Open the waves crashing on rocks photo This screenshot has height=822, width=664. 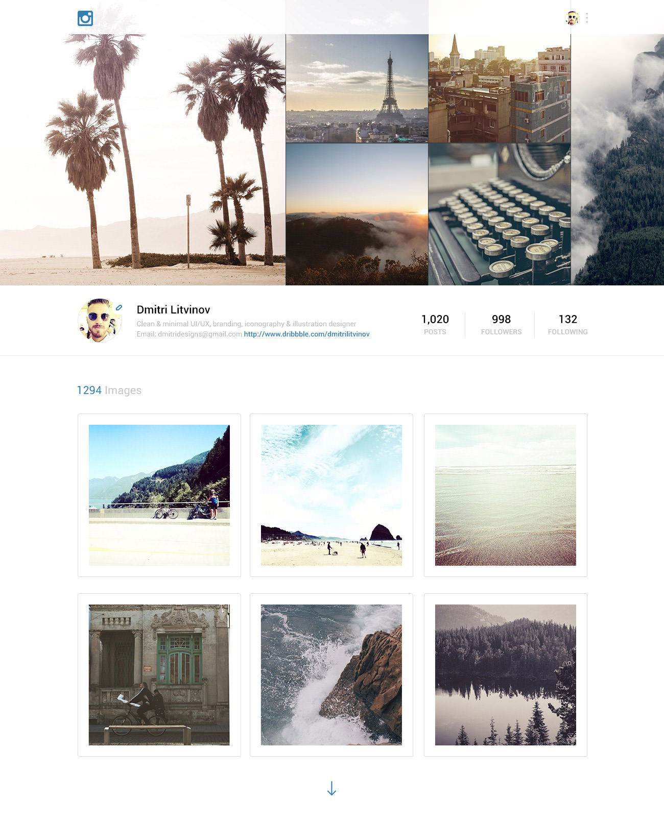(331, 675)
